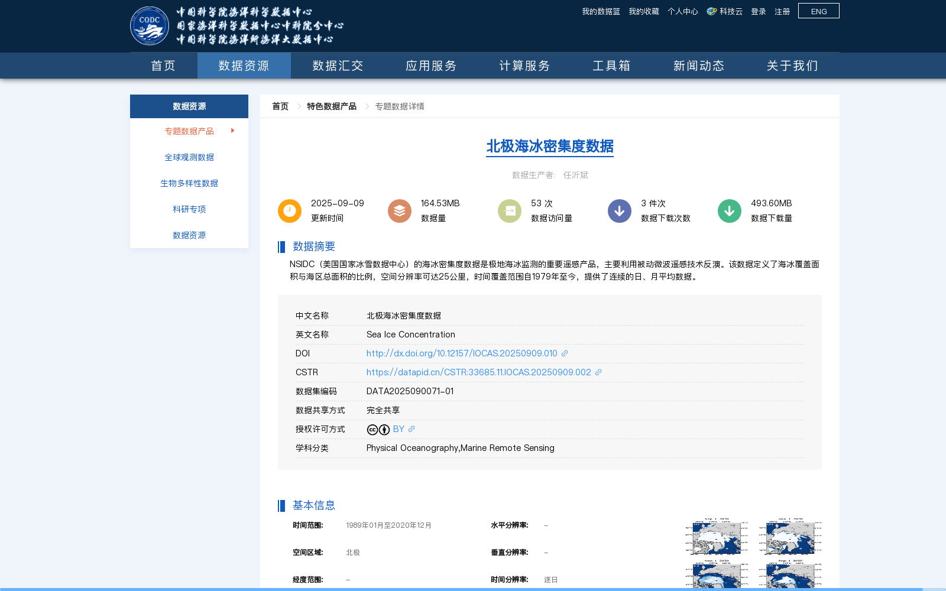Open the 新闻动态 navigation tab
This screenshot has width=946, height=591.
(x=699, y=66)
